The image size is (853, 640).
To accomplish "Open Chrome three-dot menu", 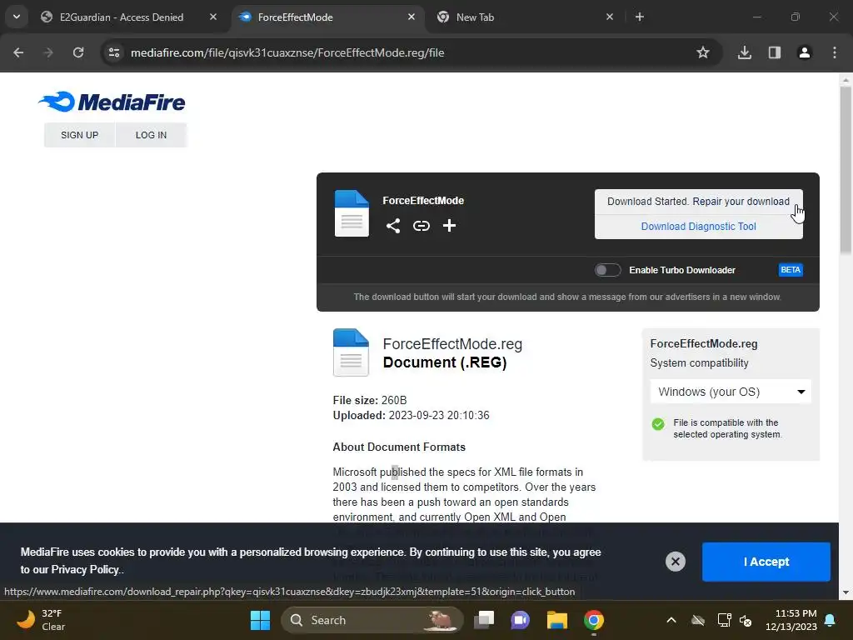I will click(x=835, y=52).
